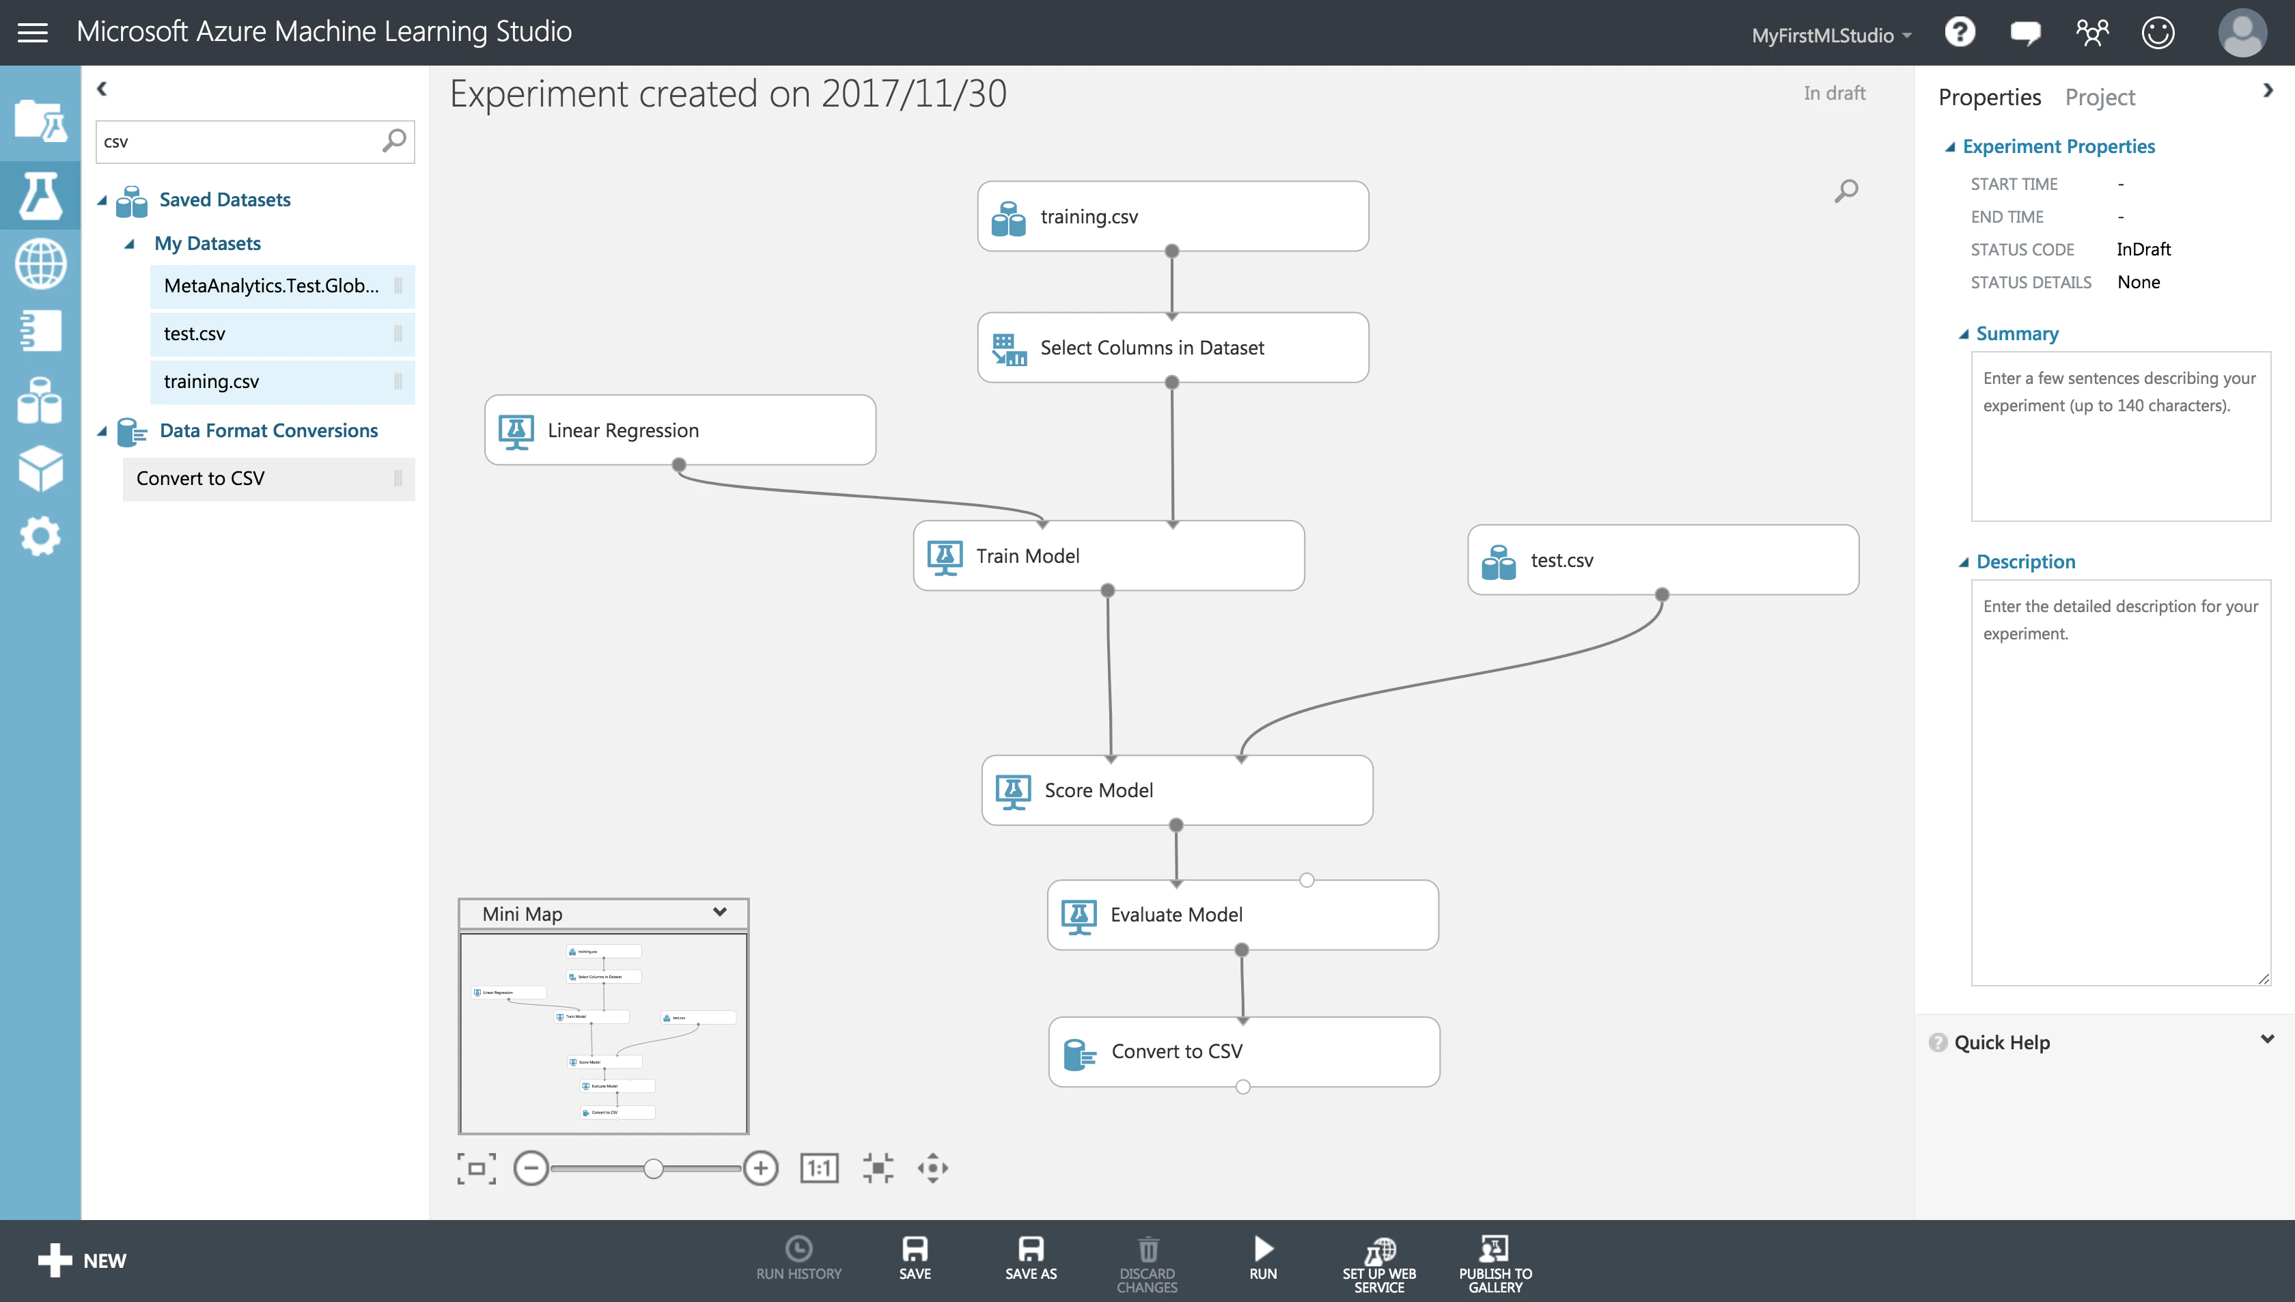Open the Notebooks sidebar icon
Image resolution: width=2295 pixels, height=1302 pixels.
pos(40,331)
